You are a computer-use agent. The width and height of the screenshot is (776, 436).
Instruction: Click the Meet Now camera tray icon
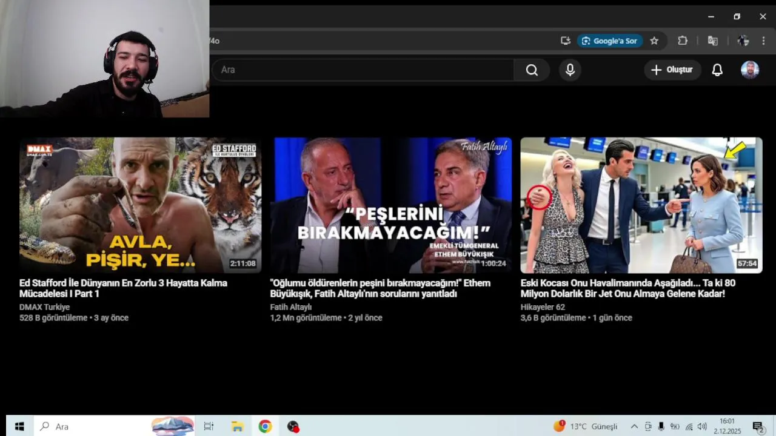[648, 426]
